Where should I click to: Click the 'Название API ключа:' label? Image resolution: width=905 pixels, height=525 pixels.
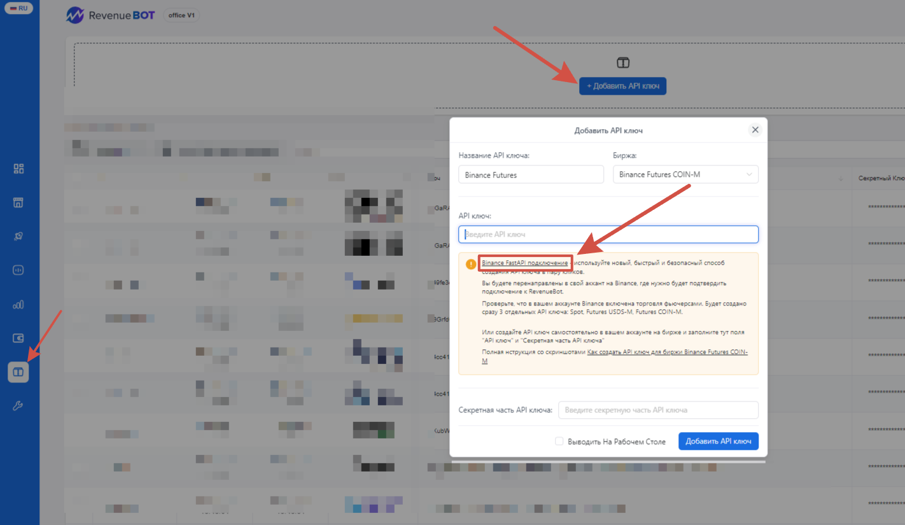click(494, 155)
